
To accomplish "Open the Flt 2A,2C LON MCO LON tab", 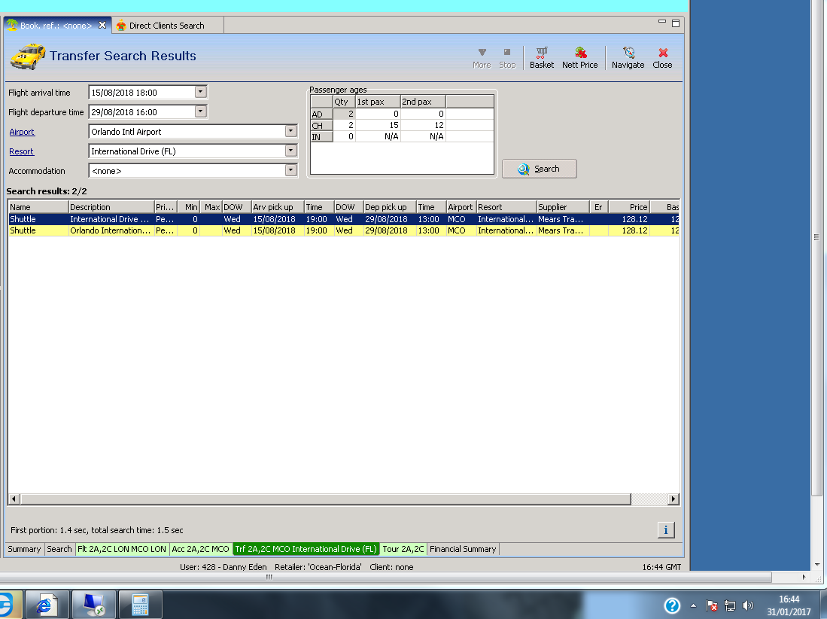I will click(x=122, y=549).
